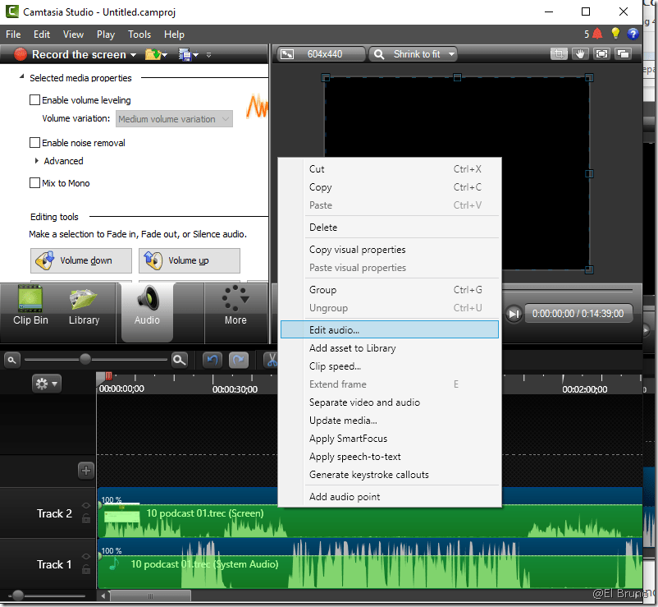Screen dimensions: 658x607
Task: Tick the Enable noise removal checkbox
Action: 34,143
